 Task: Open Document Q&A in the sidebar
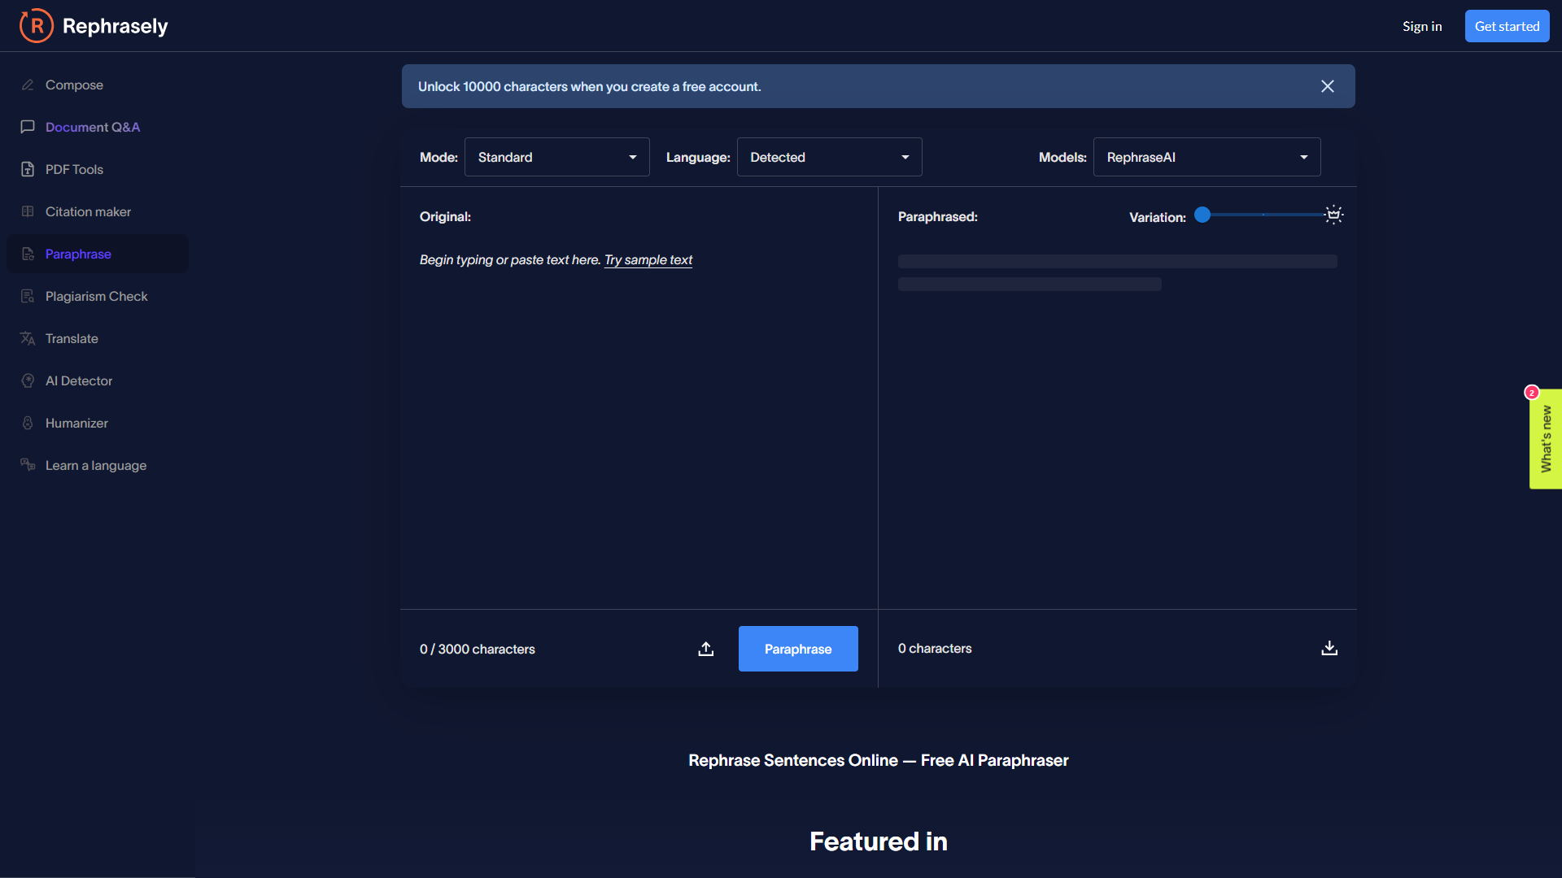pos(98,127)
